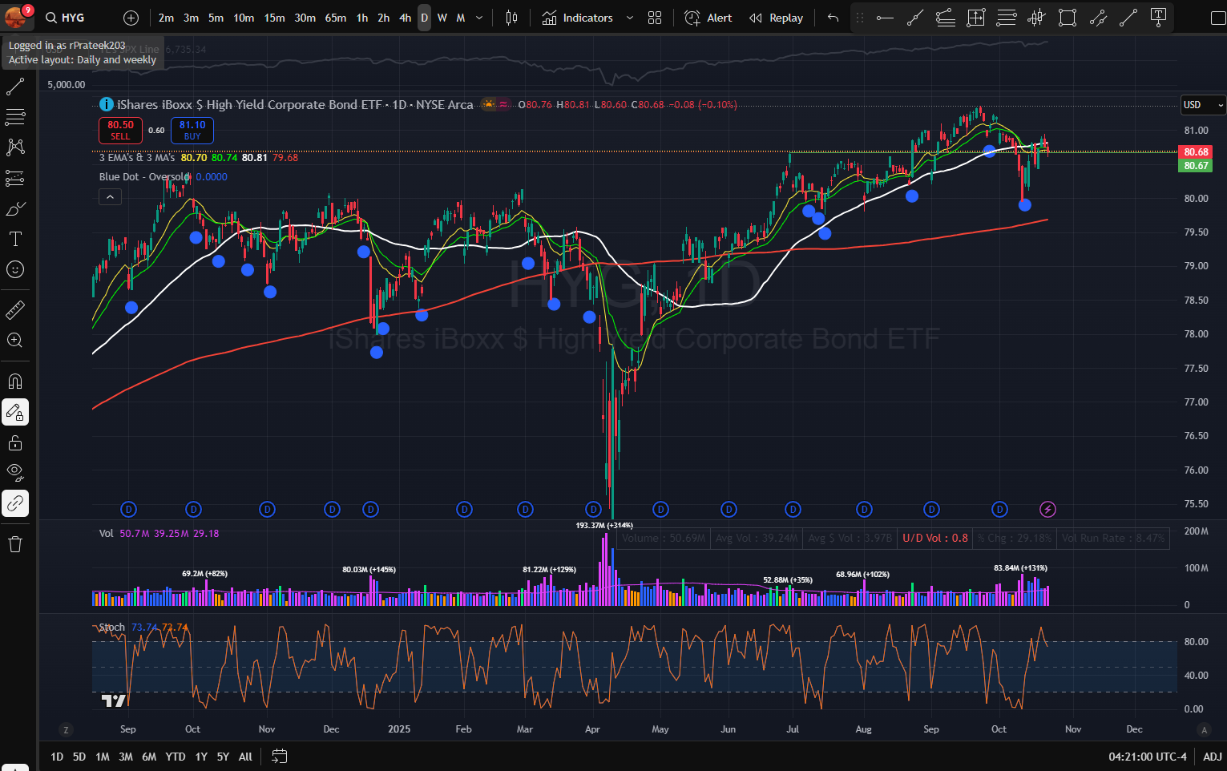Viewport: 1227px width, 771px height.
Task: Click the lightning earnings marker on time axis
Action: (1047, 509)
